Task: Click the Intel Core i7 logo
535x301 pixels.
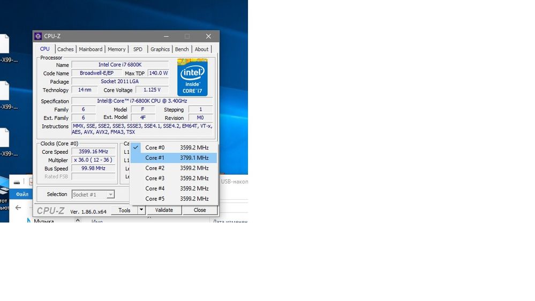Action: click(192, 77)
